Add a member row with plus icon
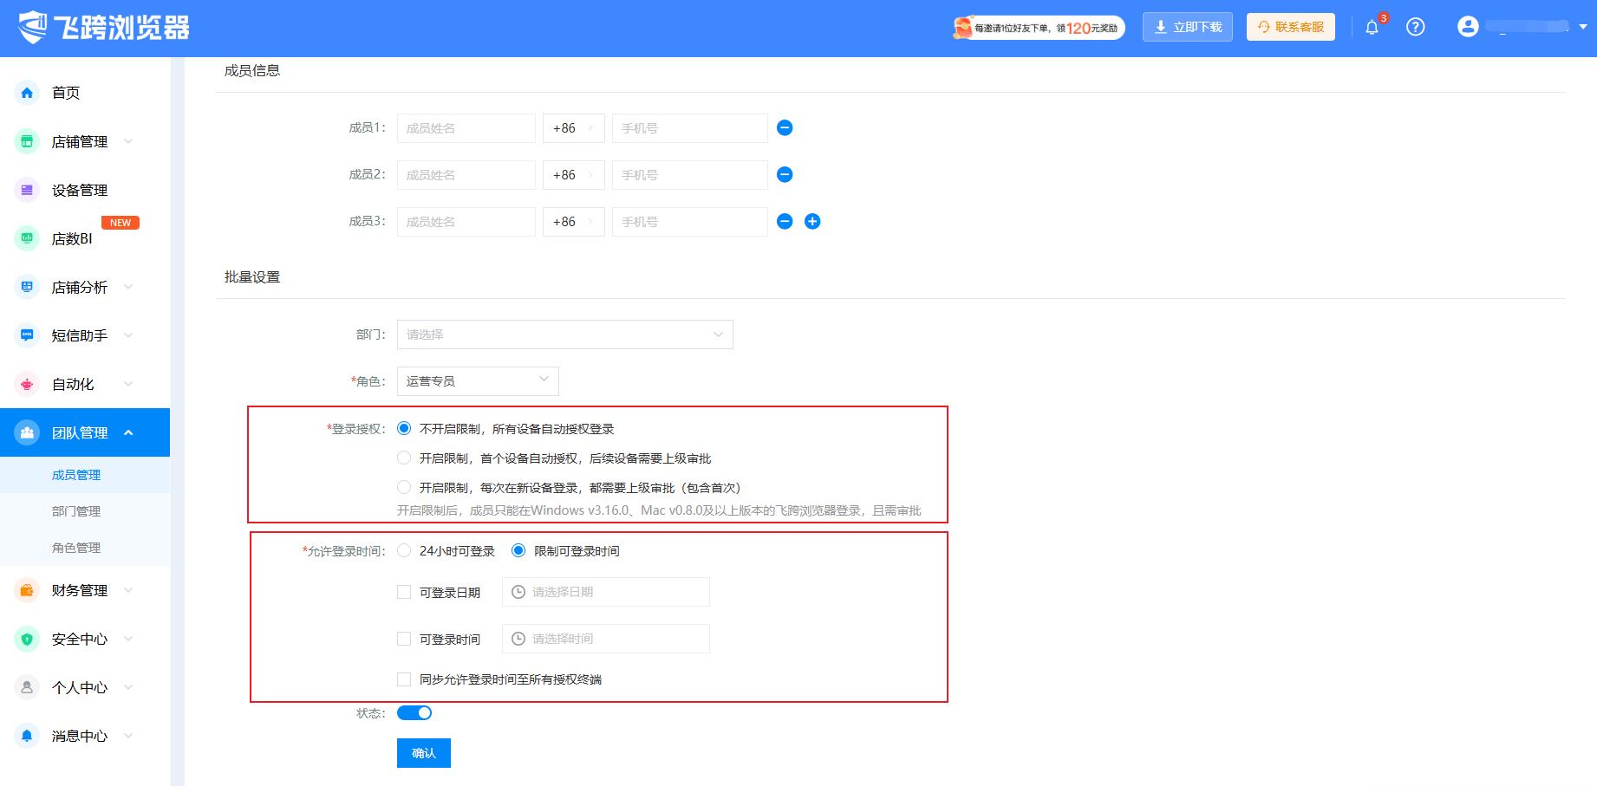Screen dimensions: 1597x786 812,222
